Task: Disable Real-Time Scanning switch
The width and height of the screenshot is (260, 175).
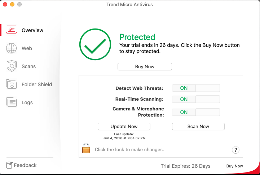Action: click(x=196, y=99)
